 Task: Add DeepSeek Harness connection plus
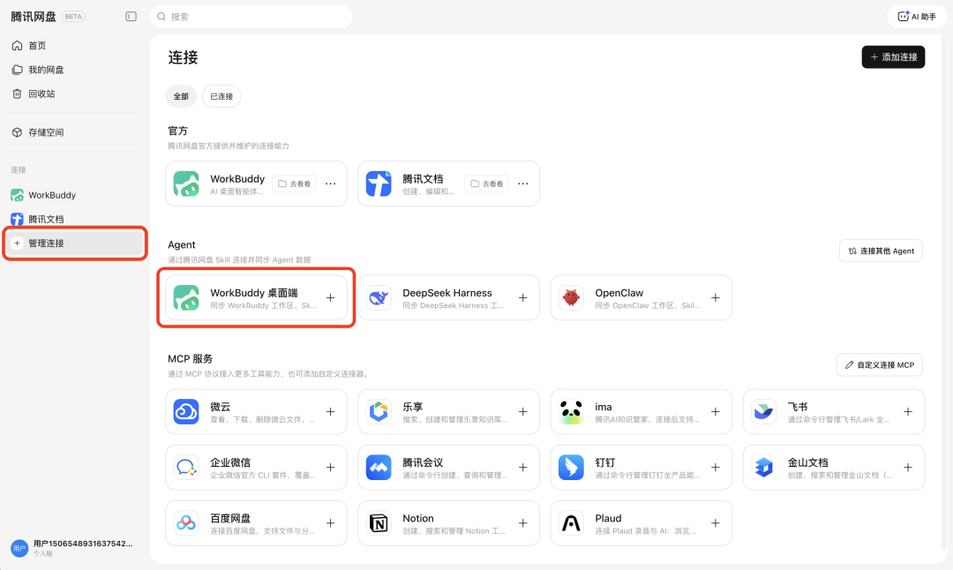(x=523, y=297)
